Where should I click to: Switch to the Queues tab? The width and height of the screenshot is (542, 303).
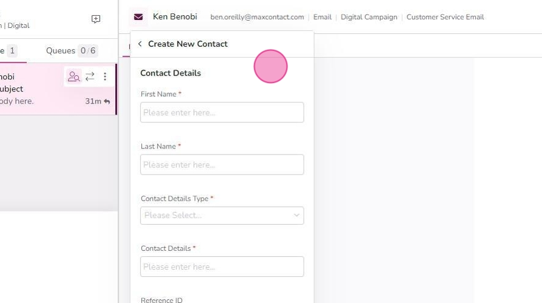pos(72,51)
